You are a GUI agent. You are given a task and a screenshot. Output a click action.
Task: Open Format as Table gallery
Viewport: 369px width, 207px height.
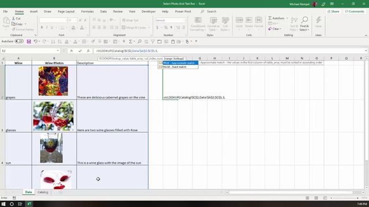pyautogui.click(x=213, y=24)
